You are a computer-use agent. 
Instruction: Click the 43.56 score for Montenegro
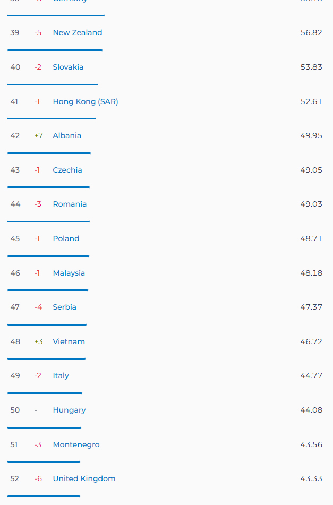point(311,445)
